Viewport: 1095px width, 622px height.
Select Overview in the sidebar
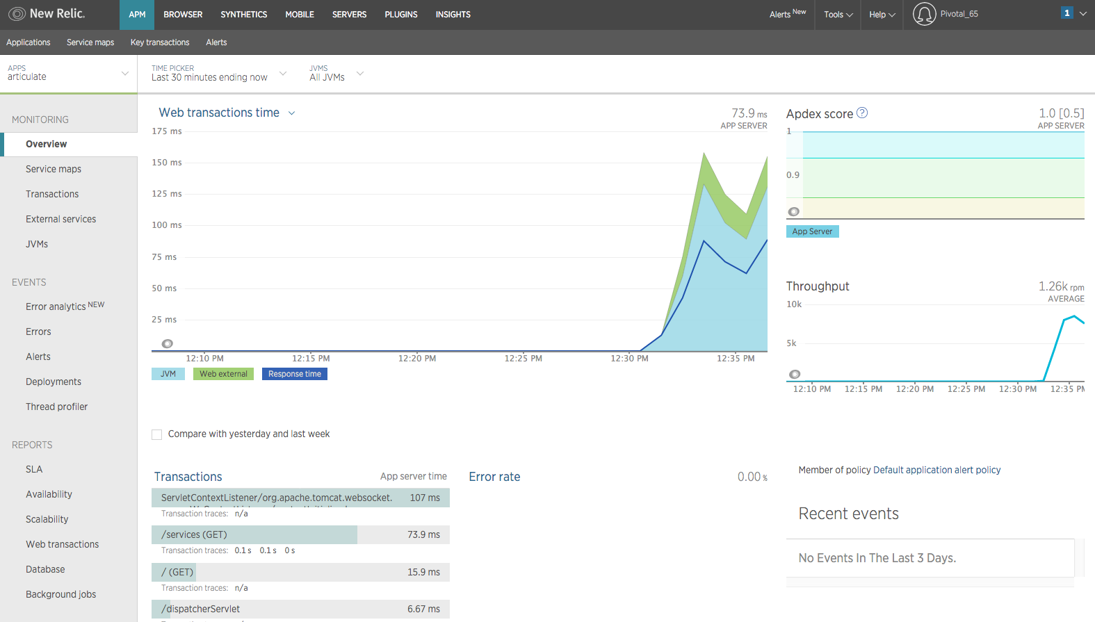click(69, 145)
